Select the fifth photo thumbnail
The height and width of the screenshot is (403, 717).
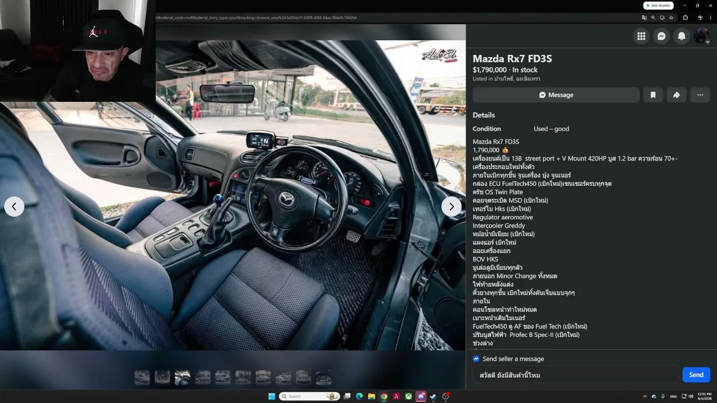tap(223, 378)
